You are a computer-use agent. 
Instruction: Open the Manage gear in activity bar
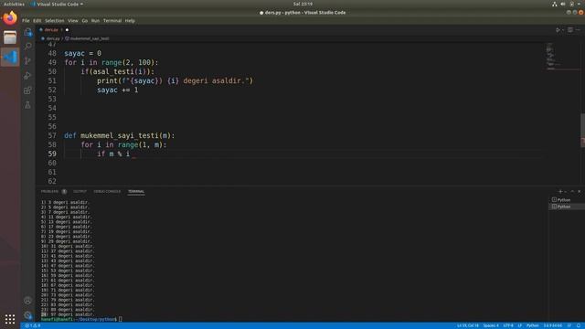pyautogui.click(x=28, y=315)
